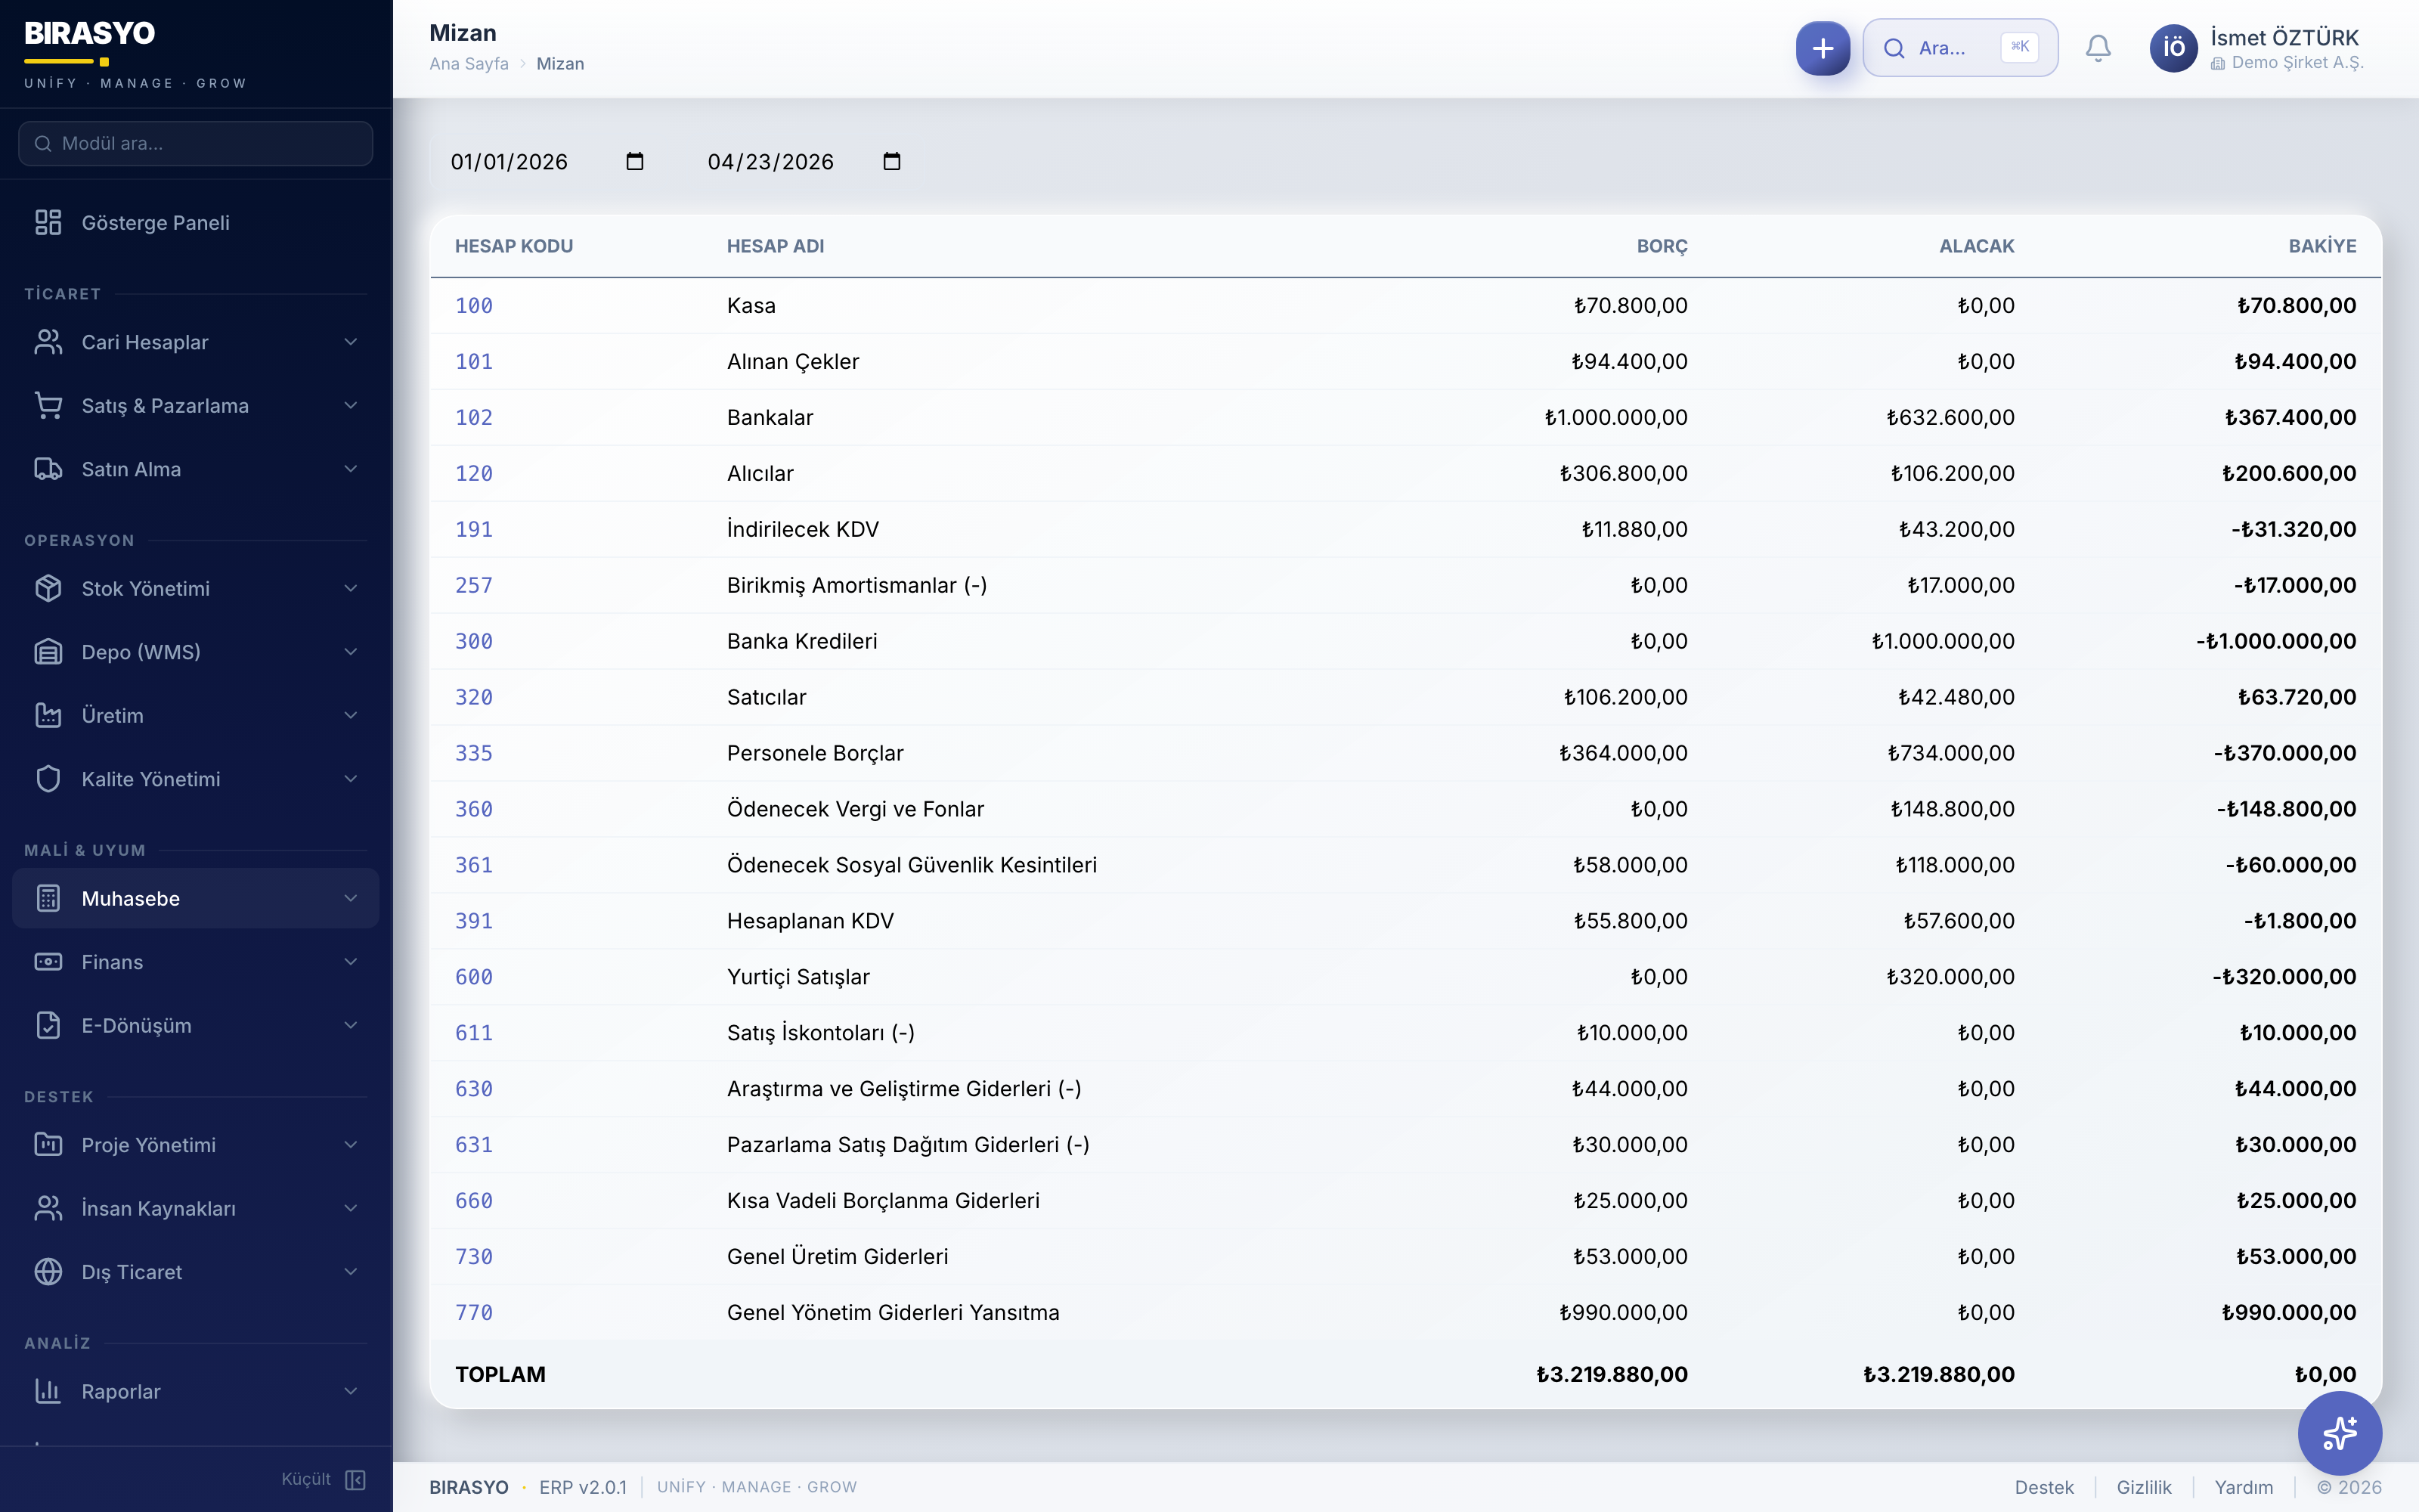
Task: Click the Gizlilik footer link
Action: coord(2144,1487)
